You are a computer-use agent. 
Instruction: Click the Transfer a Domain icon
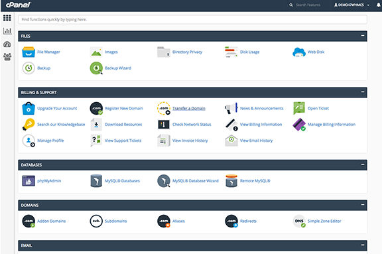tap(164, 108)
